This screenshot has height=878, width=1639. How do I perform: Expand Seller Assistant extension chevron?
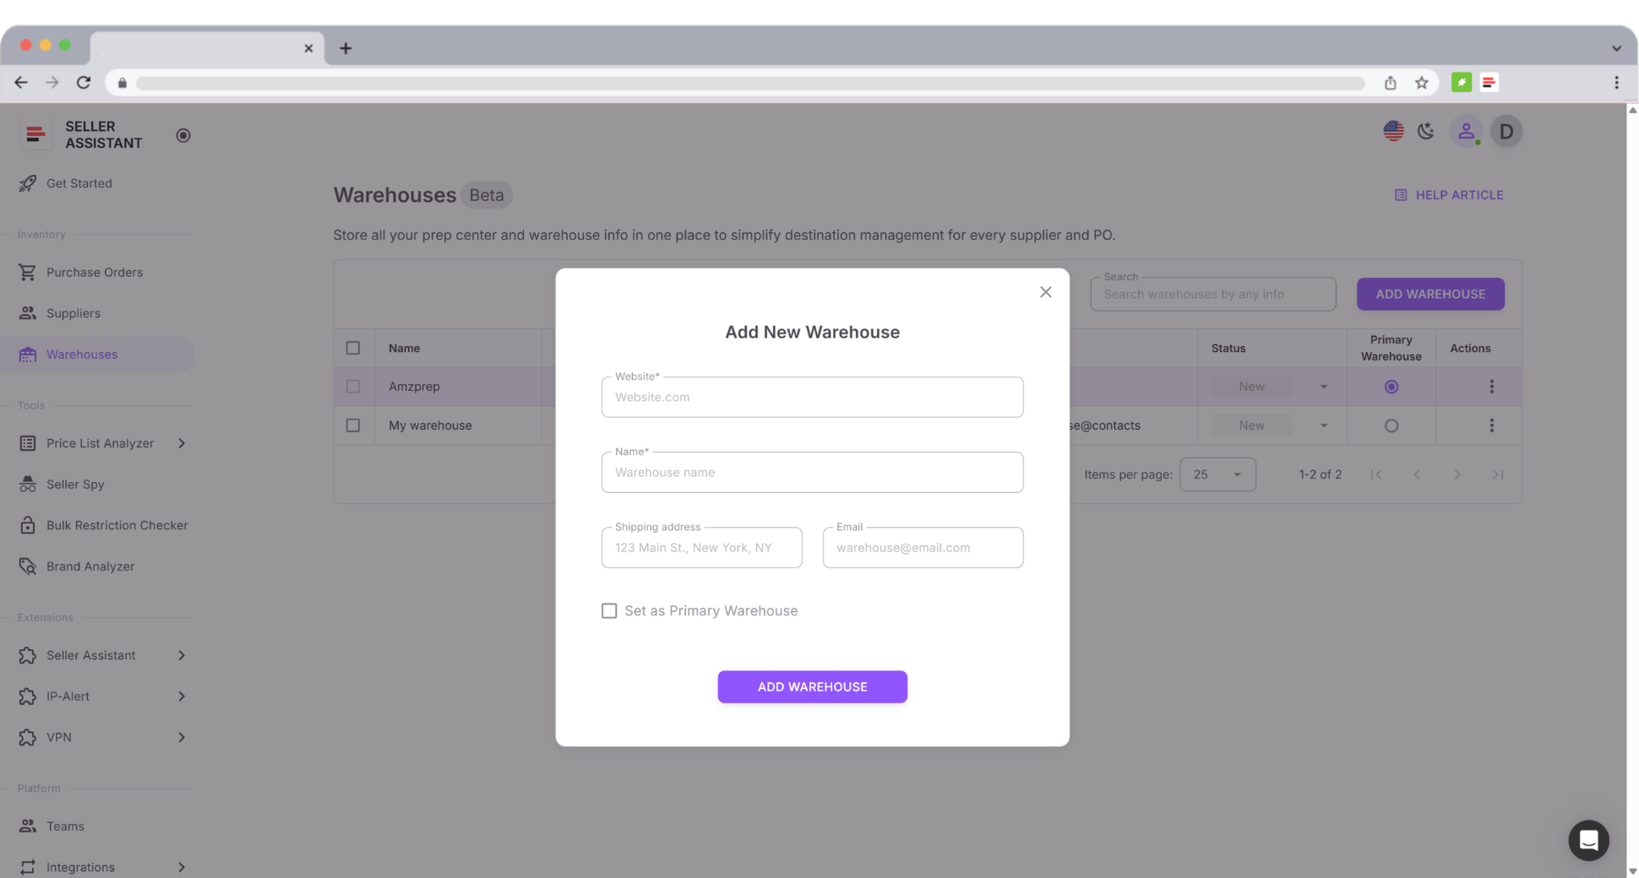182,655
